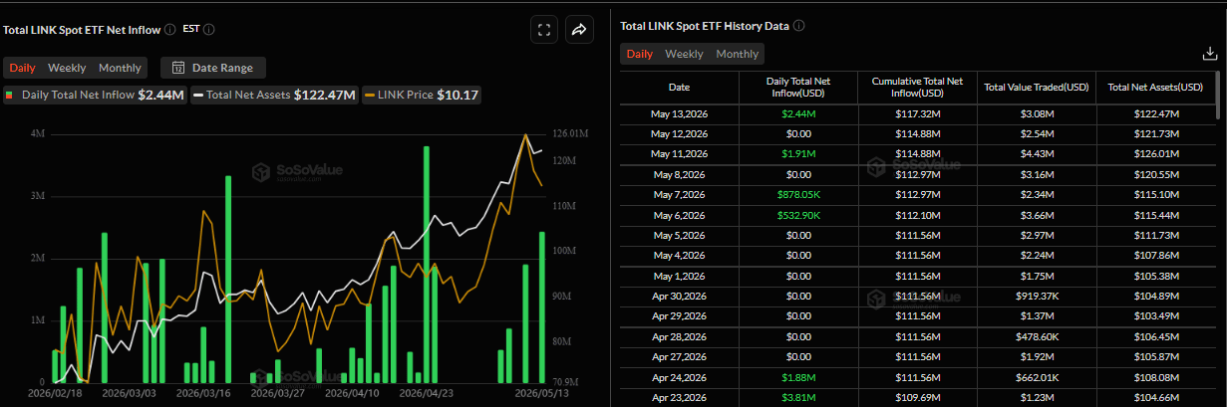The width and height of the screenshot is (1227, 407).
Task: Sort by Total Net Assets column header
Action: pyautogui.click(x=1156, y=88)
